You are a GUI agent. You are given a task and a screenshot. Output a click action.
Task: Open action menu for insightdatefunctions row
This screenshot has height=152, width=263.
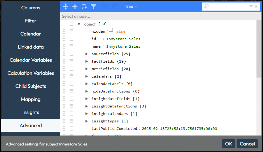72,106
